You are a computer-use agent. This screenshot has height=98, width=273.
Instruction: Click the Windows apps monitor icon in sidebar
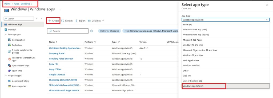coord(6,24)
